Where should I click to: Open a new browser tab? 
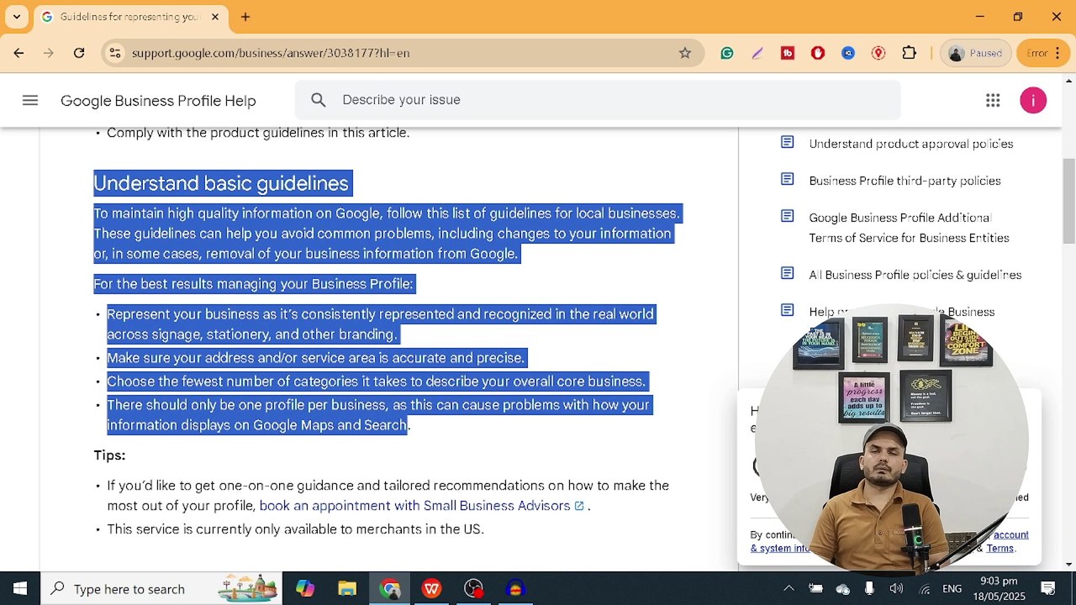tap(245, 17)
